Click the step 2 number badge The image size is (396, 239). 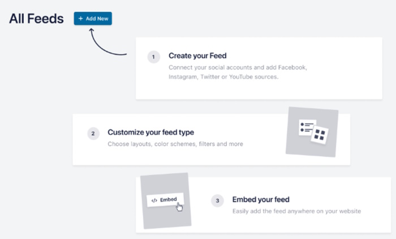point(93,134)
